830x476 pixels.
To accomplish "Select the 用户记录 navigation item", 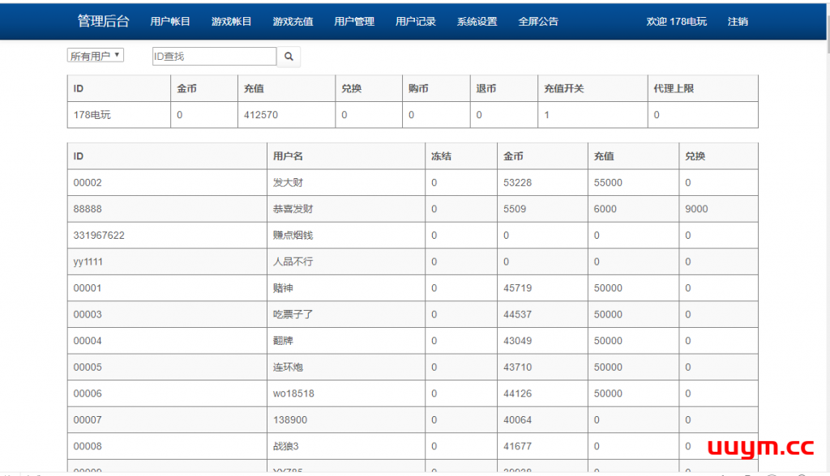I will tap(416, 22).
